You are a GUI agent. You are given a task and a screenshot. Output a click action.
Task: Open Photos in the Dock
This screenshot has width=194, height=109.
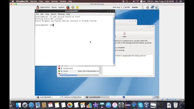pos(70,105)
